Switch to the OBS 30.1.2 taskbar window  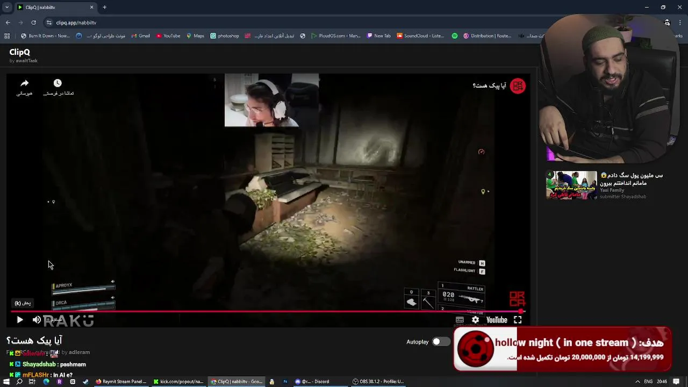(x=378, y=382)
